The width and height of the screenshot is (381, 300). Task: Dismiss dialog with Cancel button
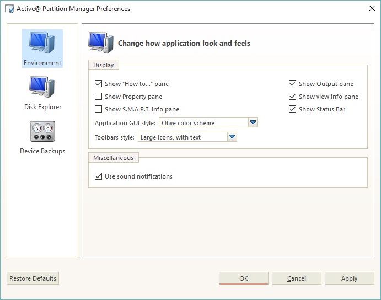tap(297, 278)
